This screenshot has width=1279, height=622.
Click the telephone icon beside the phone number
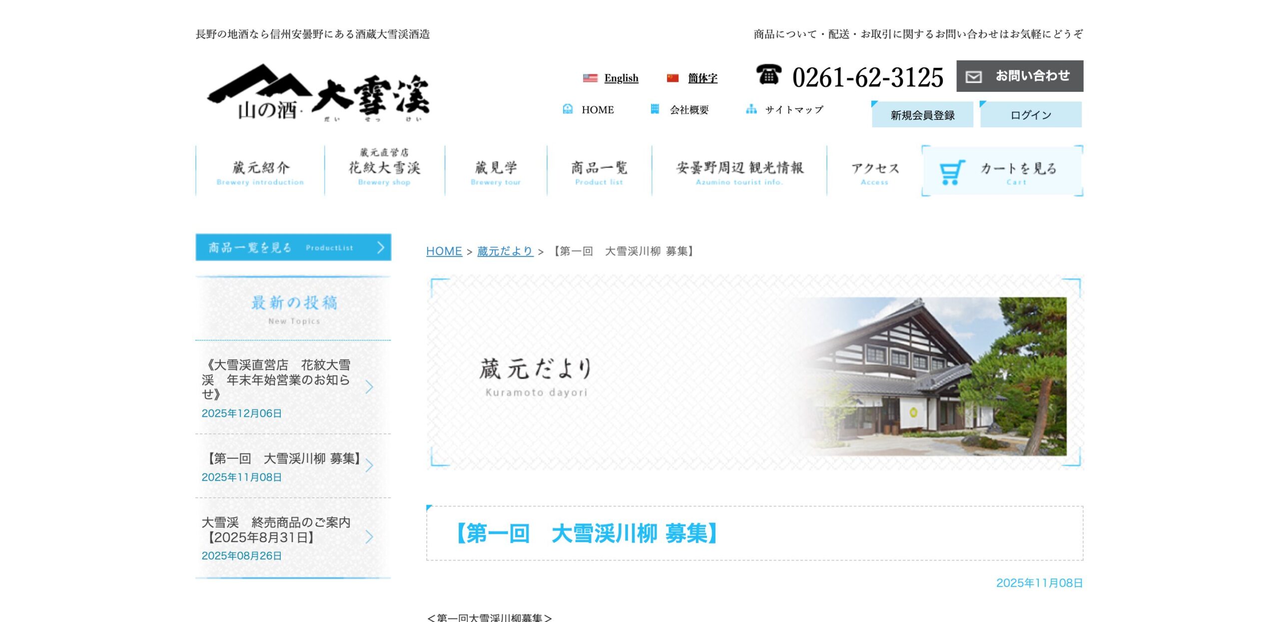(x=768, y=75)
